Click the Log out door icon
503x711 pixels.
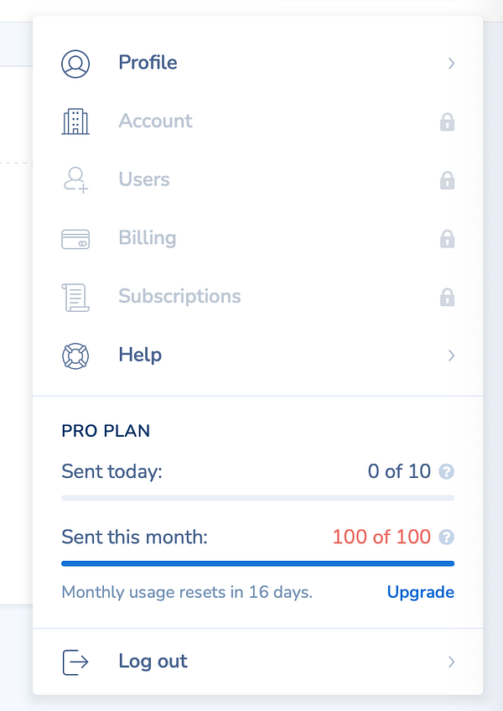75,662
